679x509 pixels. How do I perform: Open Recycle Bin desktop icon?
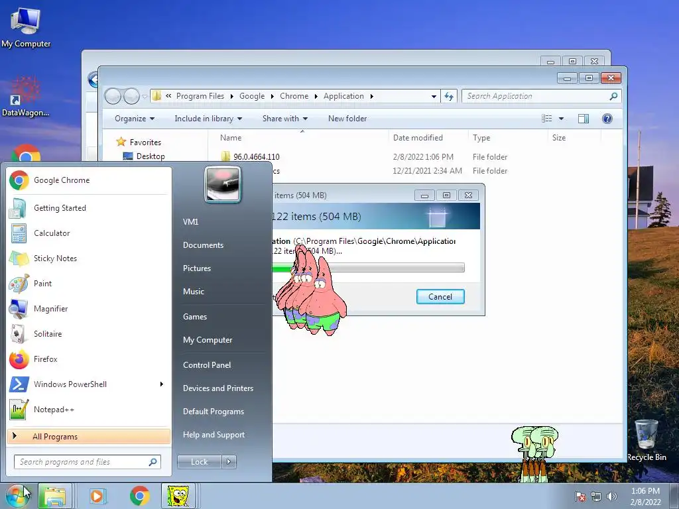tap(647, 440)
